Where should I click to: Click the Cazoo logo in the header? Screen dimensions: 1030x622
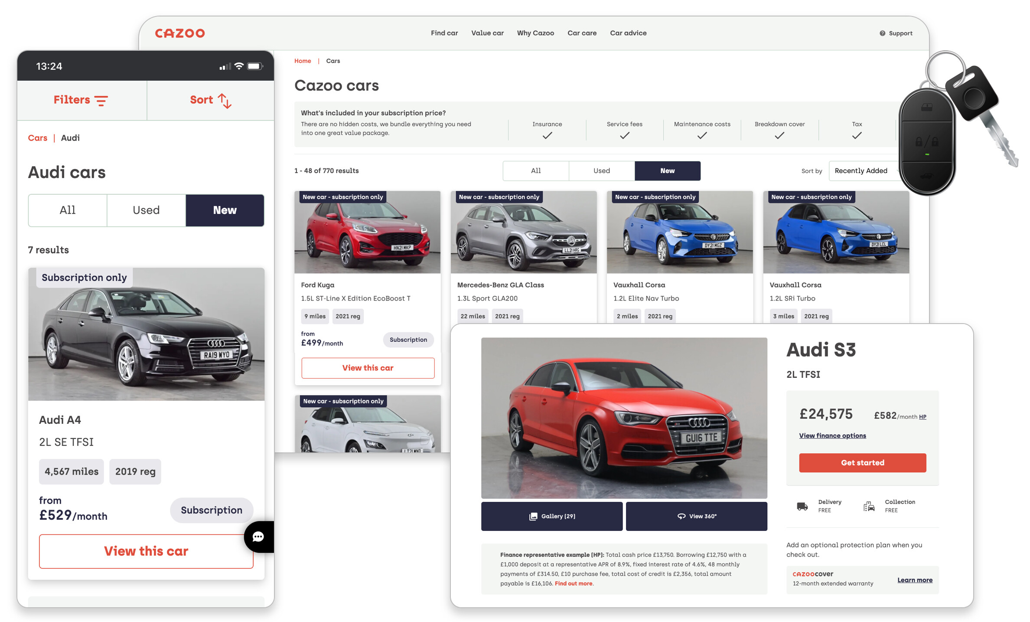(180, 33)
